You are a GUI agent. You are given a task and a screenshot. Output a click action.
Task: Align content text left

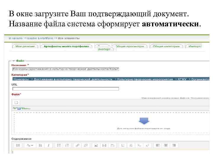pyautogui.click(x=158, y=145)
